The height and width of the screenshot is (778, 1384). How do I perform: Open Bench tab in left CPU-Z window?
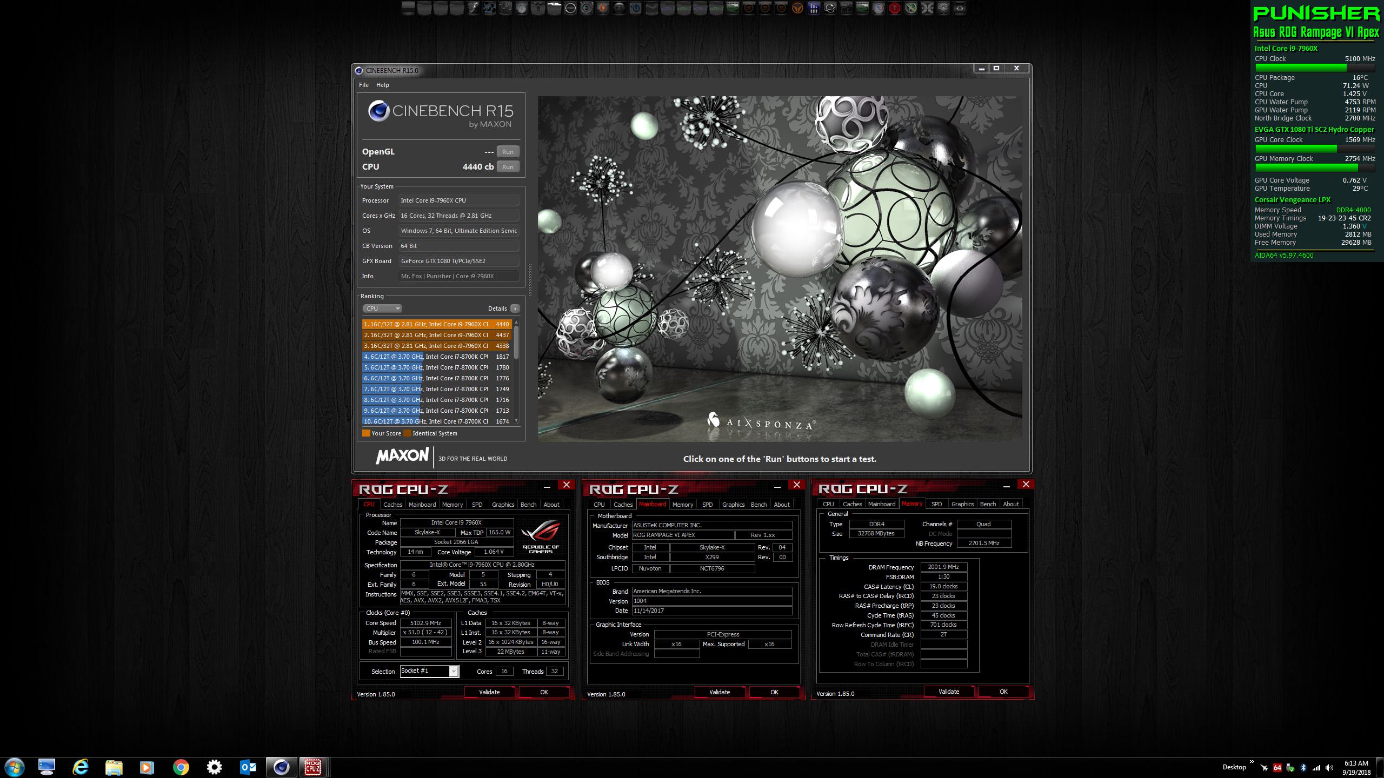pyautogui.click(x=528, y=505)
